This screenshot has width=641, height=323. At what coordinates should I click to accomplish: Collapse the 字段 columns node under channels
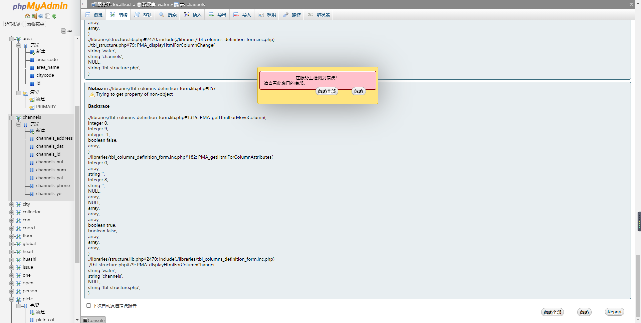(19, 124)
